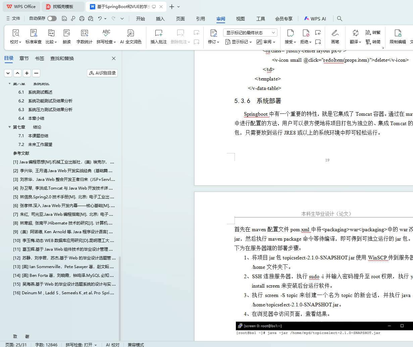Viewport: 413px width, 347px height.
Task: Switch to the 视图 ribbon tab
Action: click(240, 19)
